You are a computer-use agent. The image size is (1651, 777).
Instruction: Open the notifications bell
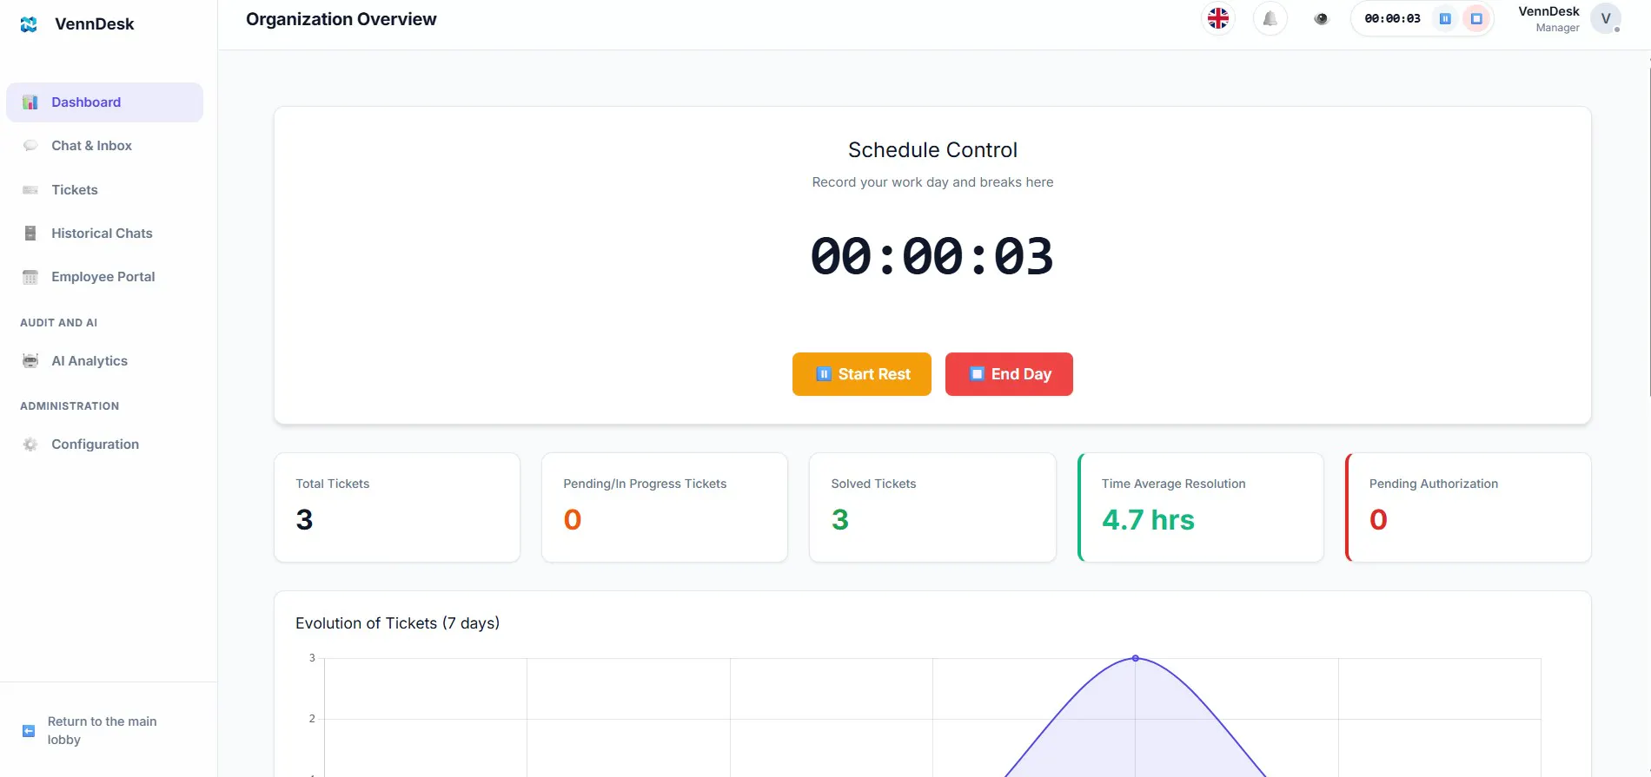[1270, 18]
